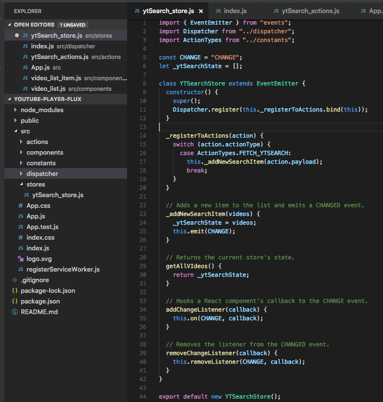Click JS icon of registerServiceWorker.js
383x402 pixels.
click(x=21, y=269)
